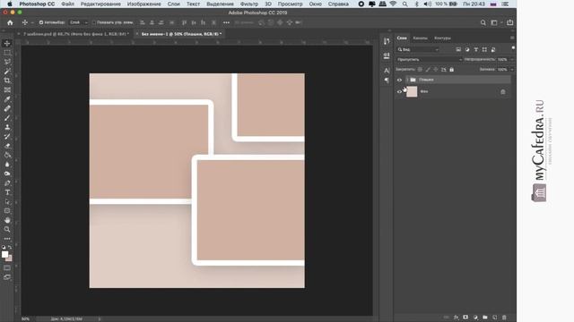Toggle Show Transform Controls checkbox
The height and width of the screenshot is (322, 574).
(x=94, y=22)
